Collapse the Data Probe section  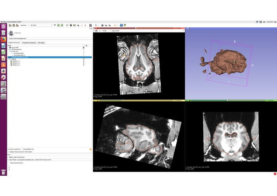coord(50,160)
